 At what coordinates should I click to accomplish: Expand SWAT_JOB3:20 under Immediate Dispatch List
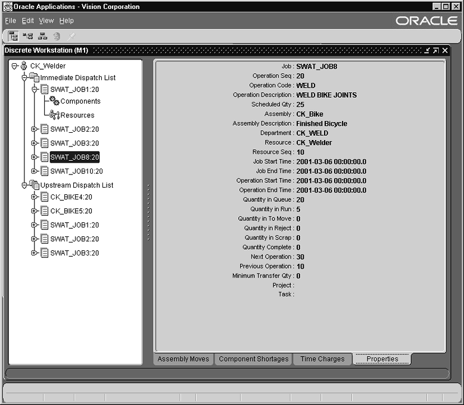35,143
